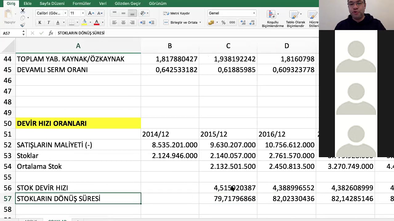Click the currency coins icon
394x221 pixels.
(211, 22)
